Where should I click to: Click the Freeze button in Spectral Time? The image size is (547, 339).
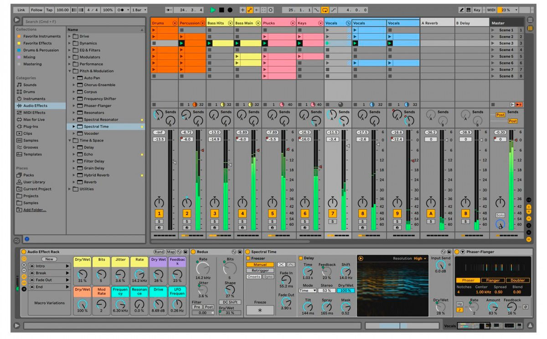point(260,310)
